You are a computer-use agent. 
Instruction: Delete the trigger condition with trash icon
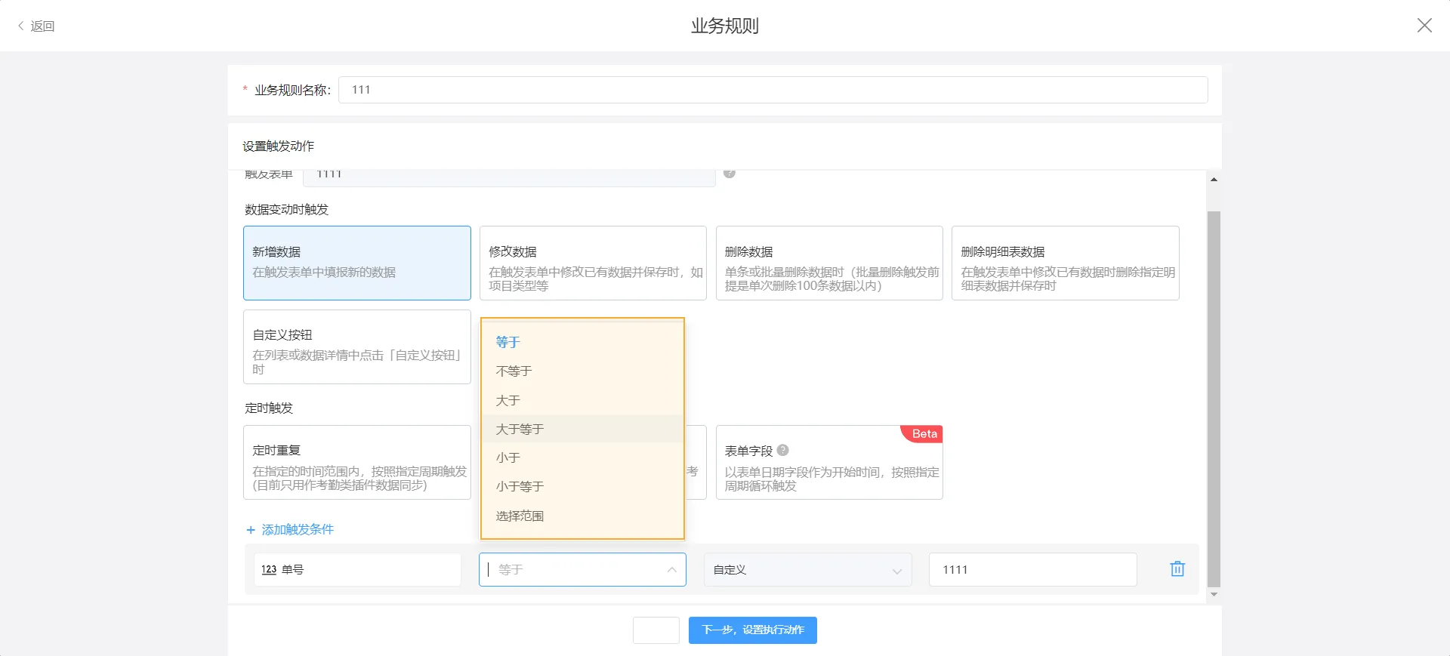click(1177, 569)
